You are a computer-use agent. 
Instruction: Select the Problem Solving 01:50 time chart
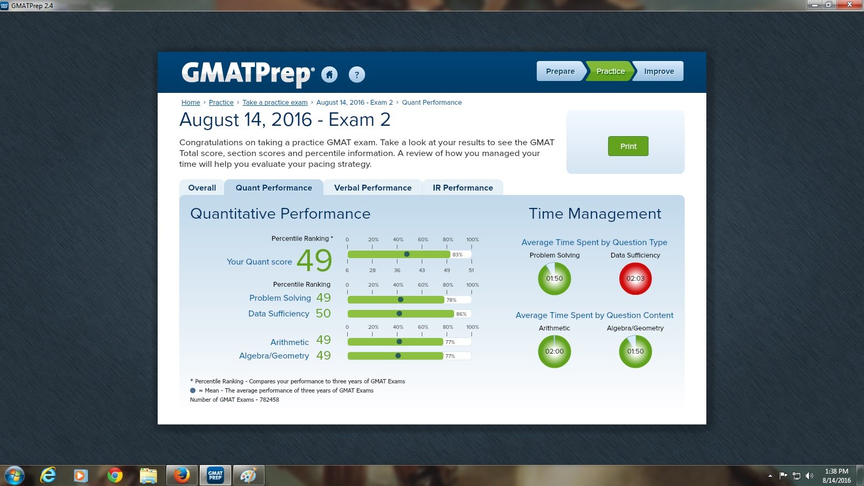pyautogui.click(x=555, y=279)
